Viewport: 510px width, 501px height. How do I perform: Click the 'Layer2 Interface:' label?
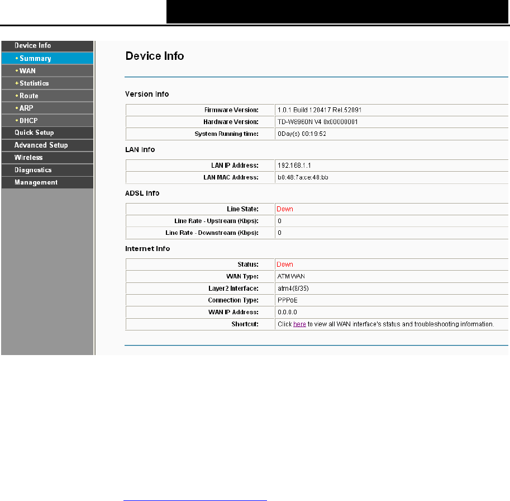[233, 289]
